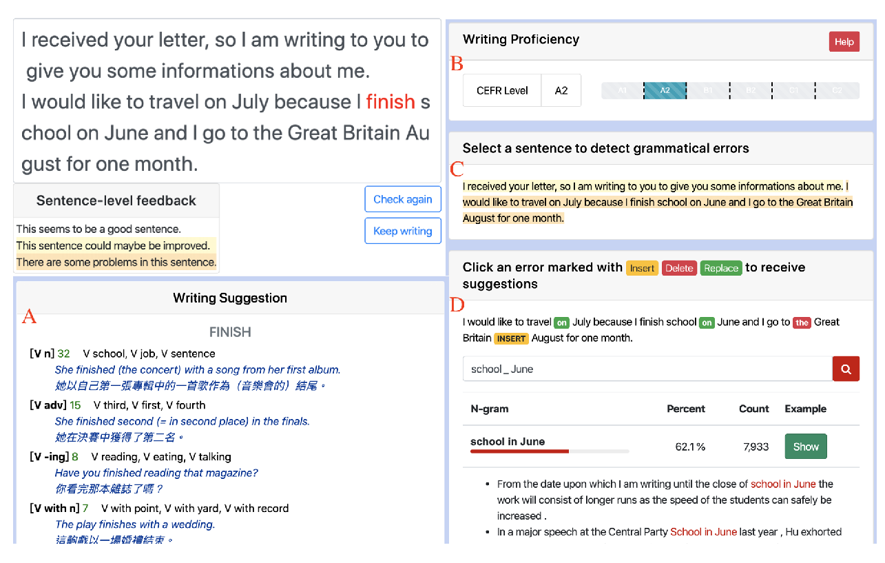The height and width of the screenshot is (563, 885).
Task: Click the Check again button
Action: point(403,199)
